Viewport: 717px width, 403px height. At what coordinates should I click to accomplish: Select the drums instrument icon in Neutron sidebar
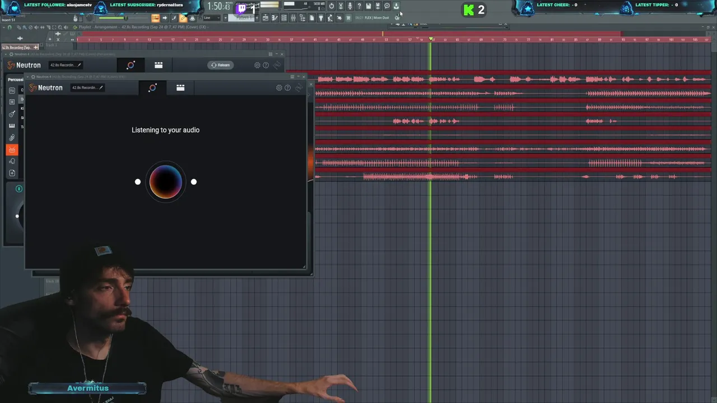tap(12, 149)
